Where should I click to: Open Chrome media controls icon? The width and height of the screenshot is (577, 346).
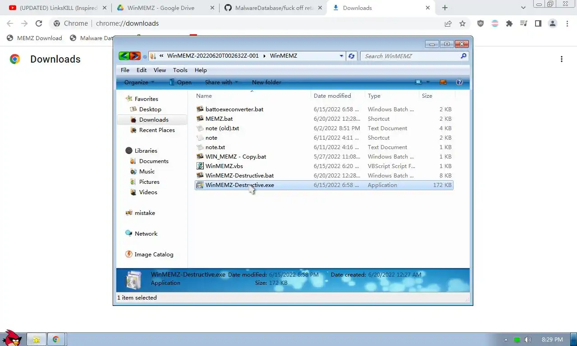pos(523,23)
